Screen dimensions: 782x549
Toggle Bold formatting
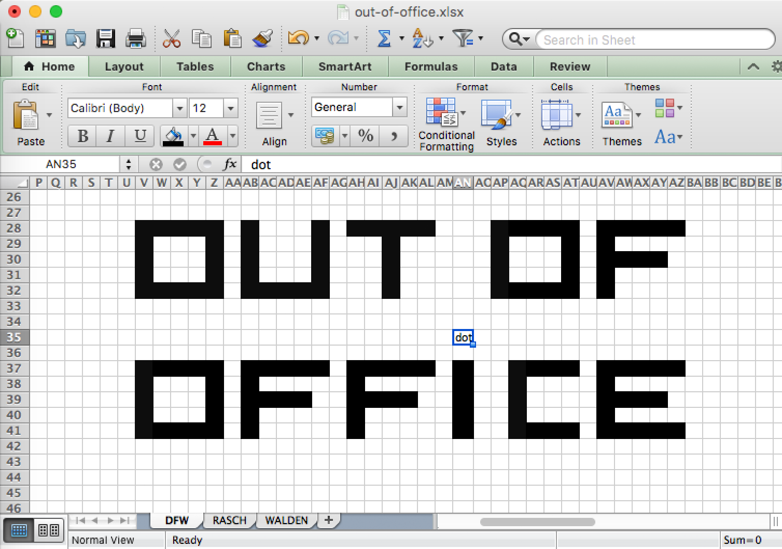(x=82, y=136)
